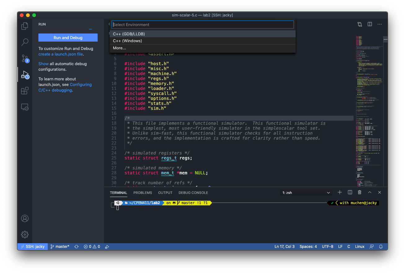
Task: Open the Remote Explorer icon
Action: (x=25, y=107)
